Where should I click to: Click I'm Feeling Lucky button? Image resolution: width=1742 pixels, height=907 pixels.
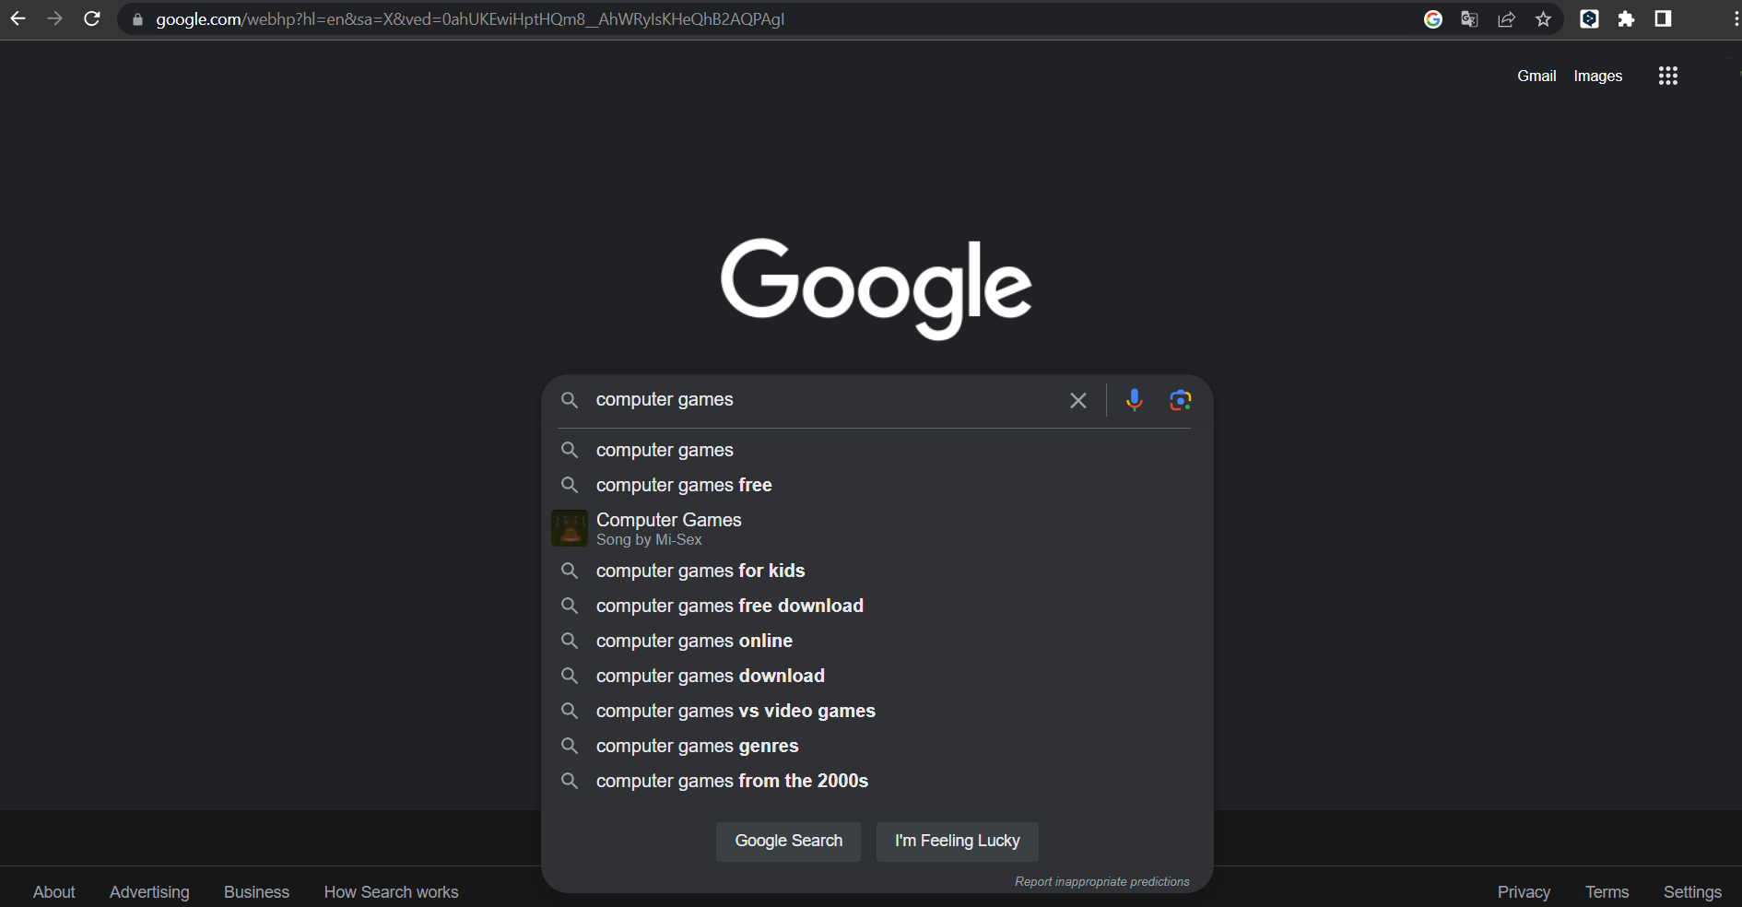coord(958,842)
